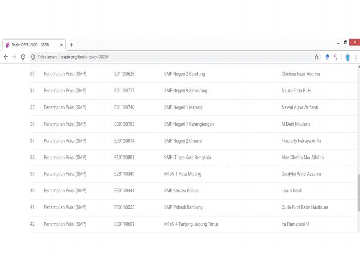This screenshot has height=254, width=360.
Task: Reload the OSEBI page
Action: tap(23, 57)
